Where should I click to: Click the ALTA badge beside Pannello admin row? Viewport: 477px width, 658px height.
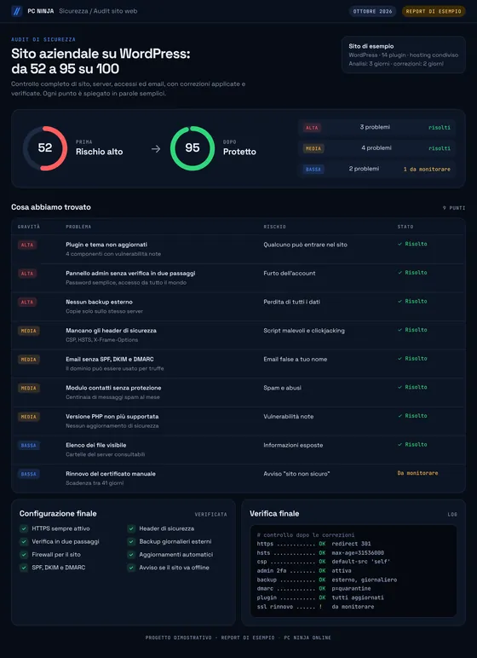click(27, 274)
